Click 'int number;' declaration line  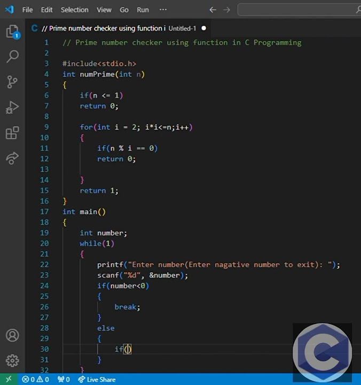(104, 233)
